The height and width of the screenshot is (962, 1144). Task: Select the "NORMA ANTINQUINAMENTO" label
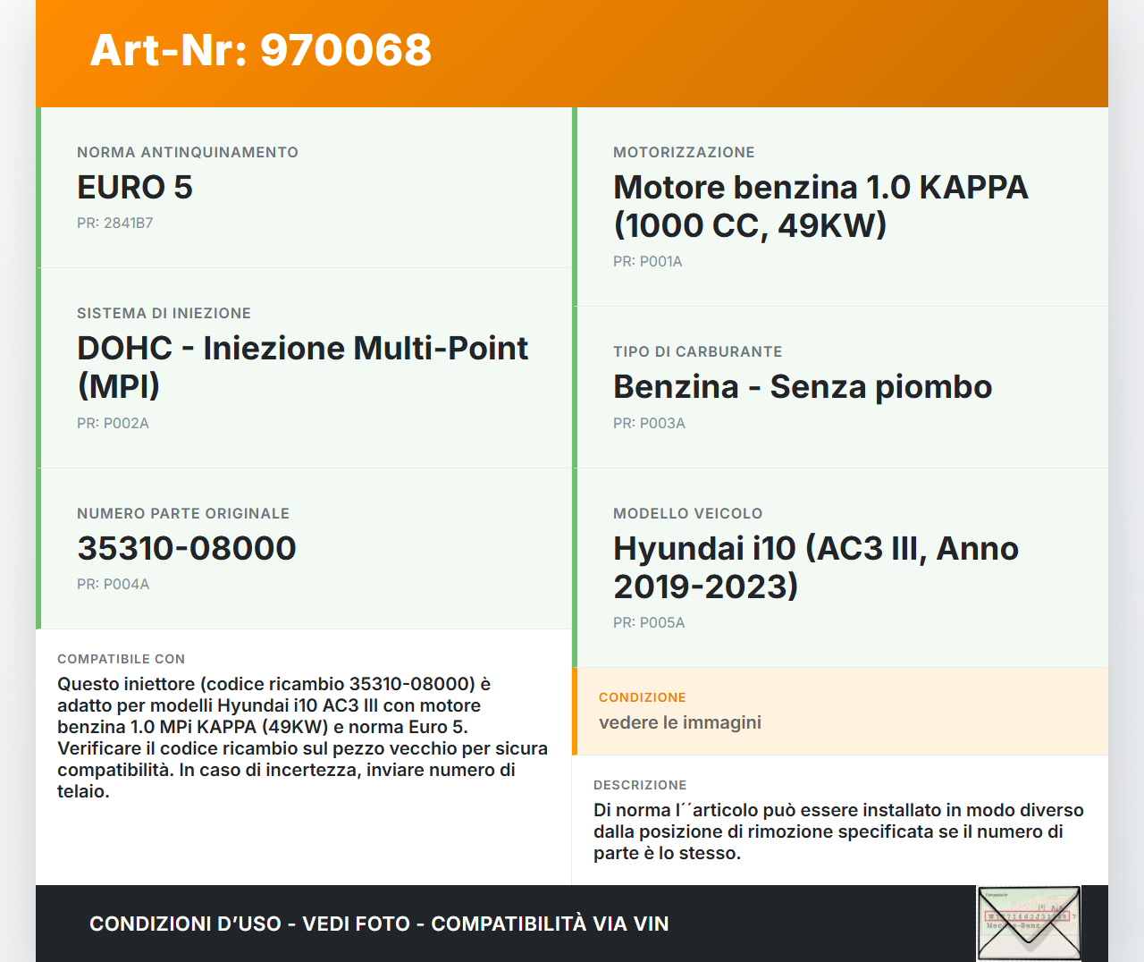tap(188, 153)
